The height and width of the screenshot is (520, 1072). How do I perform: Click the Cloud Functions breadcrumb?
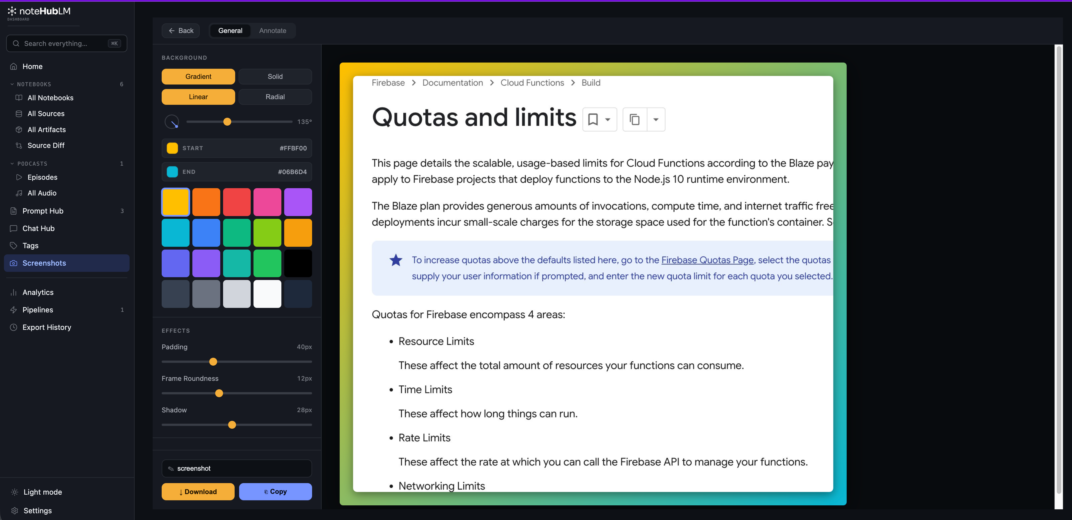coord(532,83)
